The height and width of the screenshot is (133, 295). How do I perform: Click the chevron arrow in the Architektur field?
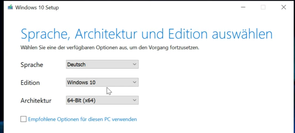(x=134, y=100)
